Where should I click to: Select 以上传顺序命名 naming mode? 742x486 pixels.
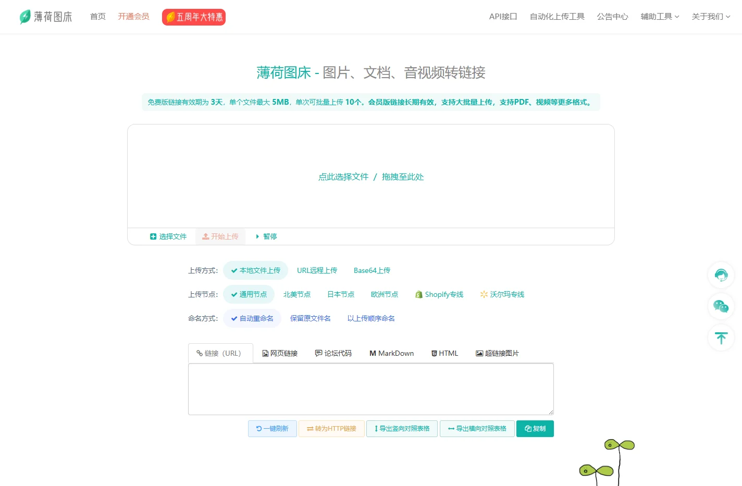[x=371, y=318]
